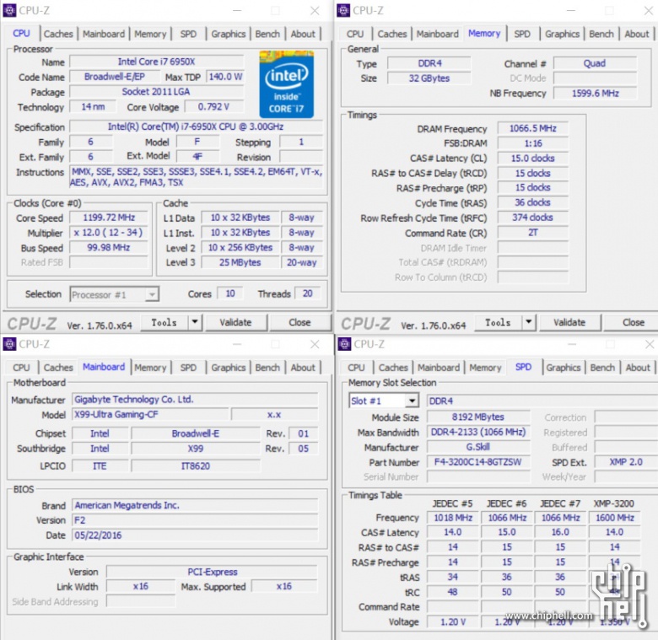
Task: Click SPD memory type field DDR4
Action: pyautogui.click(x=542, y=401)
